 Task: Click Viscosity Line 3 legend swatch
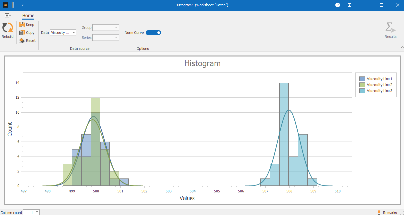(x=362, y=91)
